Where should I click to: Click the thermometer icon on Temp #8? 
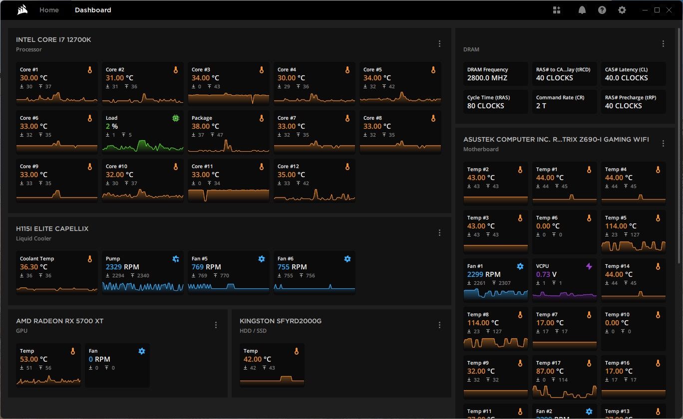pos(520,315)
